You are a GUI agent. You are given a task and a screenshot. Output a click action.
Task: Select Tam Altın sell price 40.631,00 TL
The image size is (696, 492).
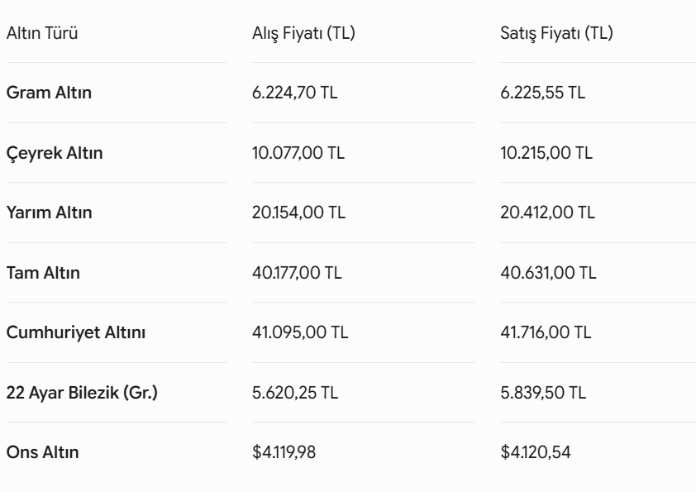(x=548, y=273)
